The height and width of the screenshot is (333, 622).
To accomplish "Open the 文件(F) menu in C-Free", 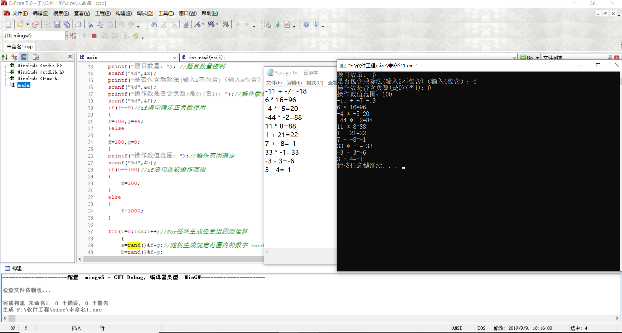I will point(20,13).
